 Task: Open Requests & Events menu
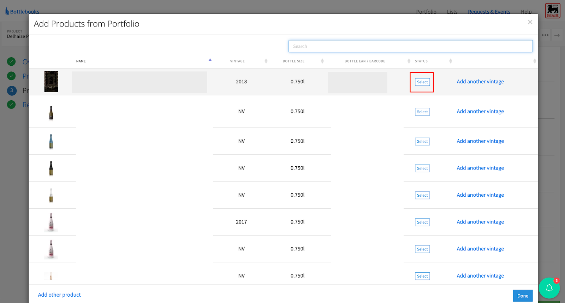pos(489,12)
